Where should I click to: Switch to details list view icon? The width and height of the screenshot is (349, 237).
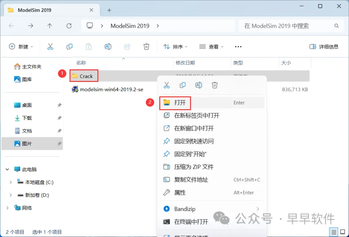point(333,232)
